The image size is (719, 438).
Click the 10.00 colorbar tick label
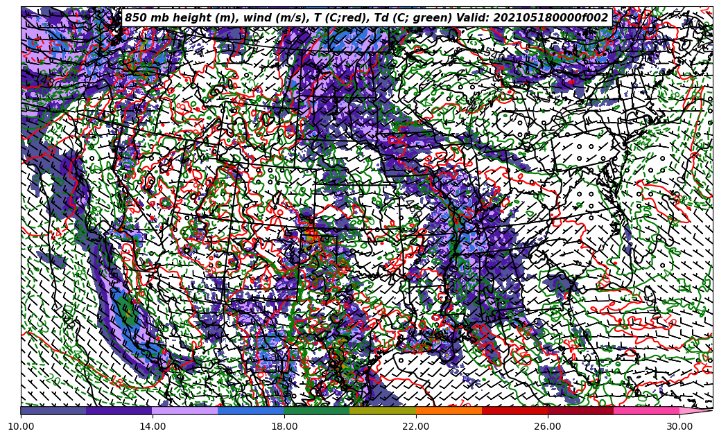[21, 426]
